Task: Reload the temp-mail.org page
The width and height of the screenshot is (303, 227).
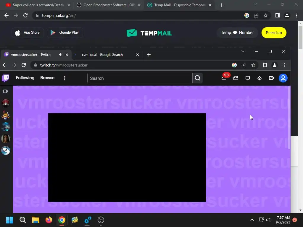Action: click(x=25, y=15)
